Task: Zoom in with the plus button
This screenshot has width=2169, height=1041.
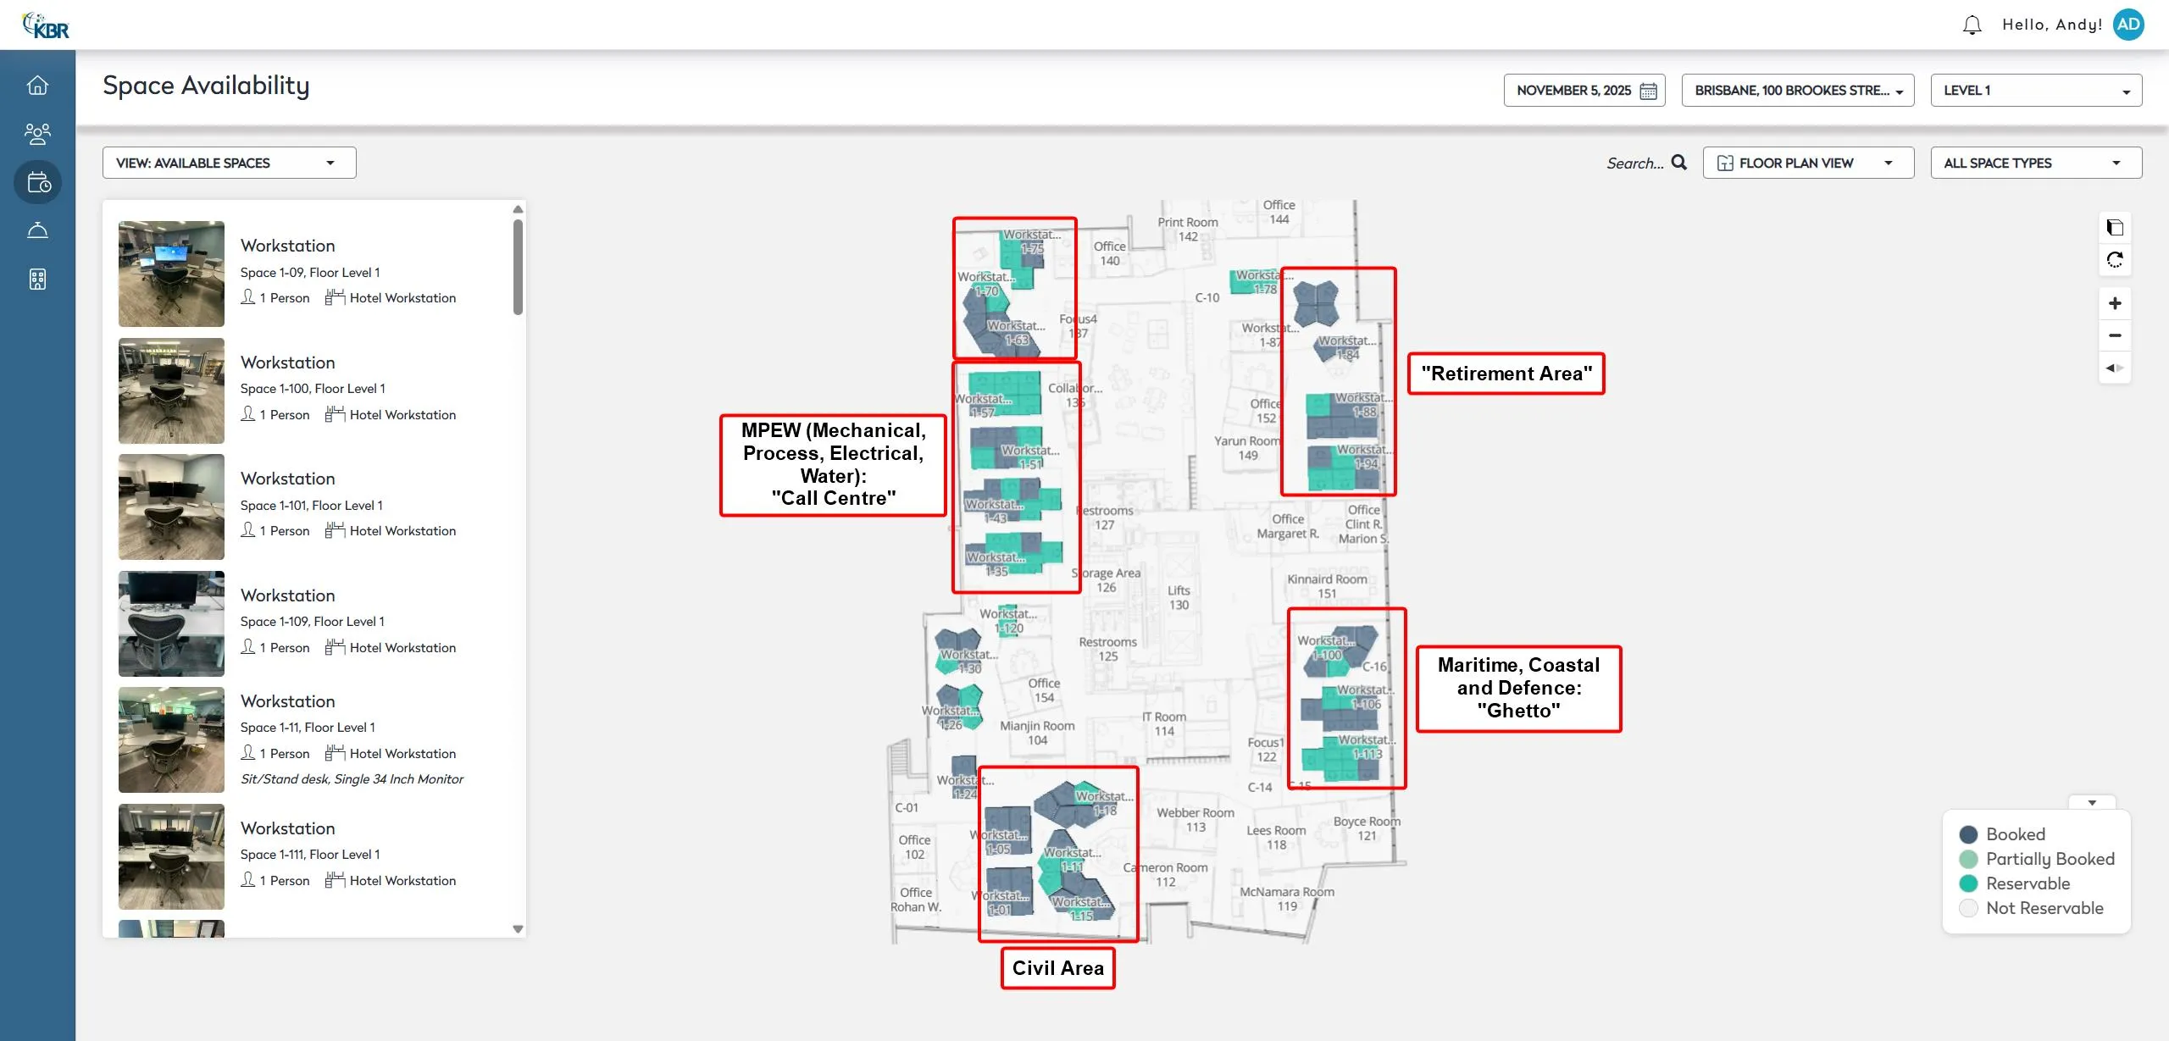Action: click(x=2115, y=303)
